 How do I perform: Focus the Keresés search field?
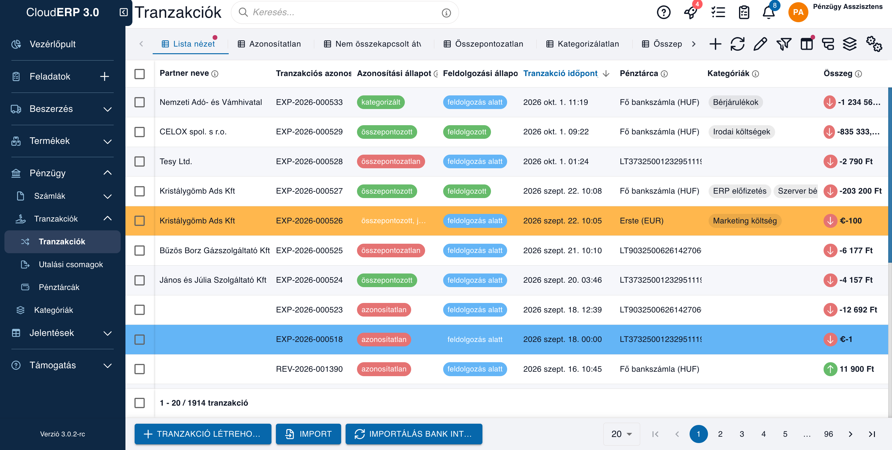coord(345,12)
